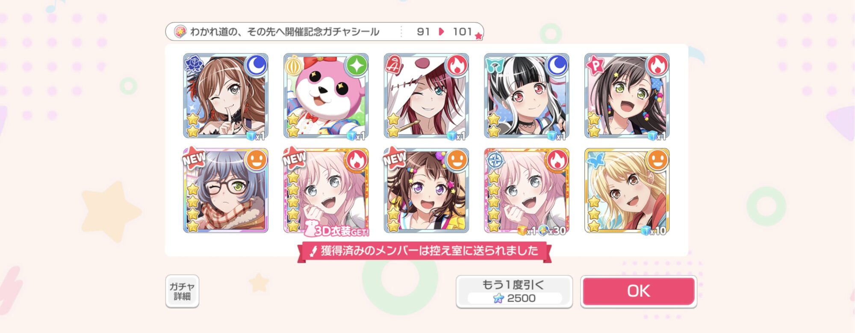Select pink-haired card with 3D衣装GET label
The width and height of the screenshot is (855, 333).
[x=326, y=191]
